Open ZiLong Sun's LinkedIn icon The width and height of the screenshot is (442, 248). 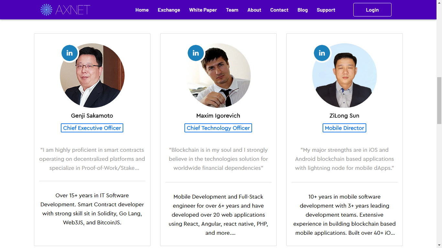pos(322,53)
